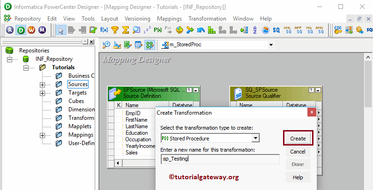This screenshot has height=190, width=373.
Task: Select the Mapplets folder in navigator
Action: [x=80, y=126]
